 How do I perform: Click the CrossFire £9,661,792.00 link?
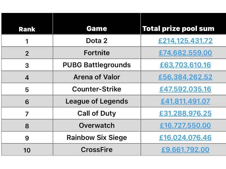coord(185,150)
